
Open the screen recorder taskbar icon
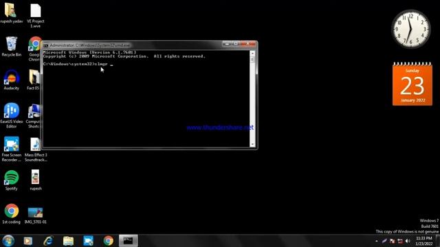coord(88,241)
